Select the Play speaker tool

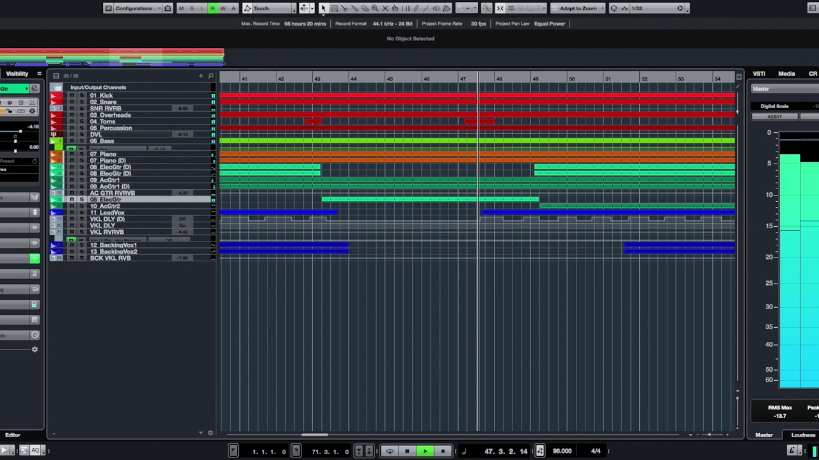(437, 8)
